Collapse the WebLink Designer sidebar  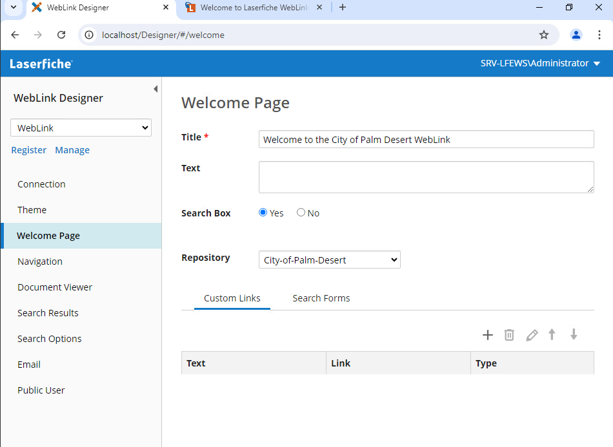click(x=156, y=89)
